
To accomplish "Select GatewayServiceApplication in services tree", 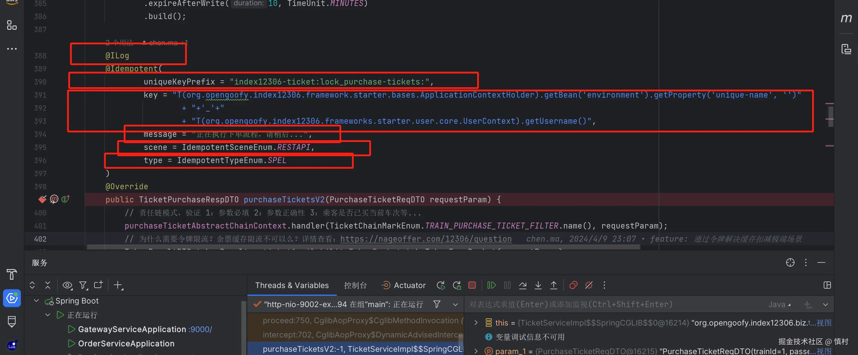I will [132, 329].
